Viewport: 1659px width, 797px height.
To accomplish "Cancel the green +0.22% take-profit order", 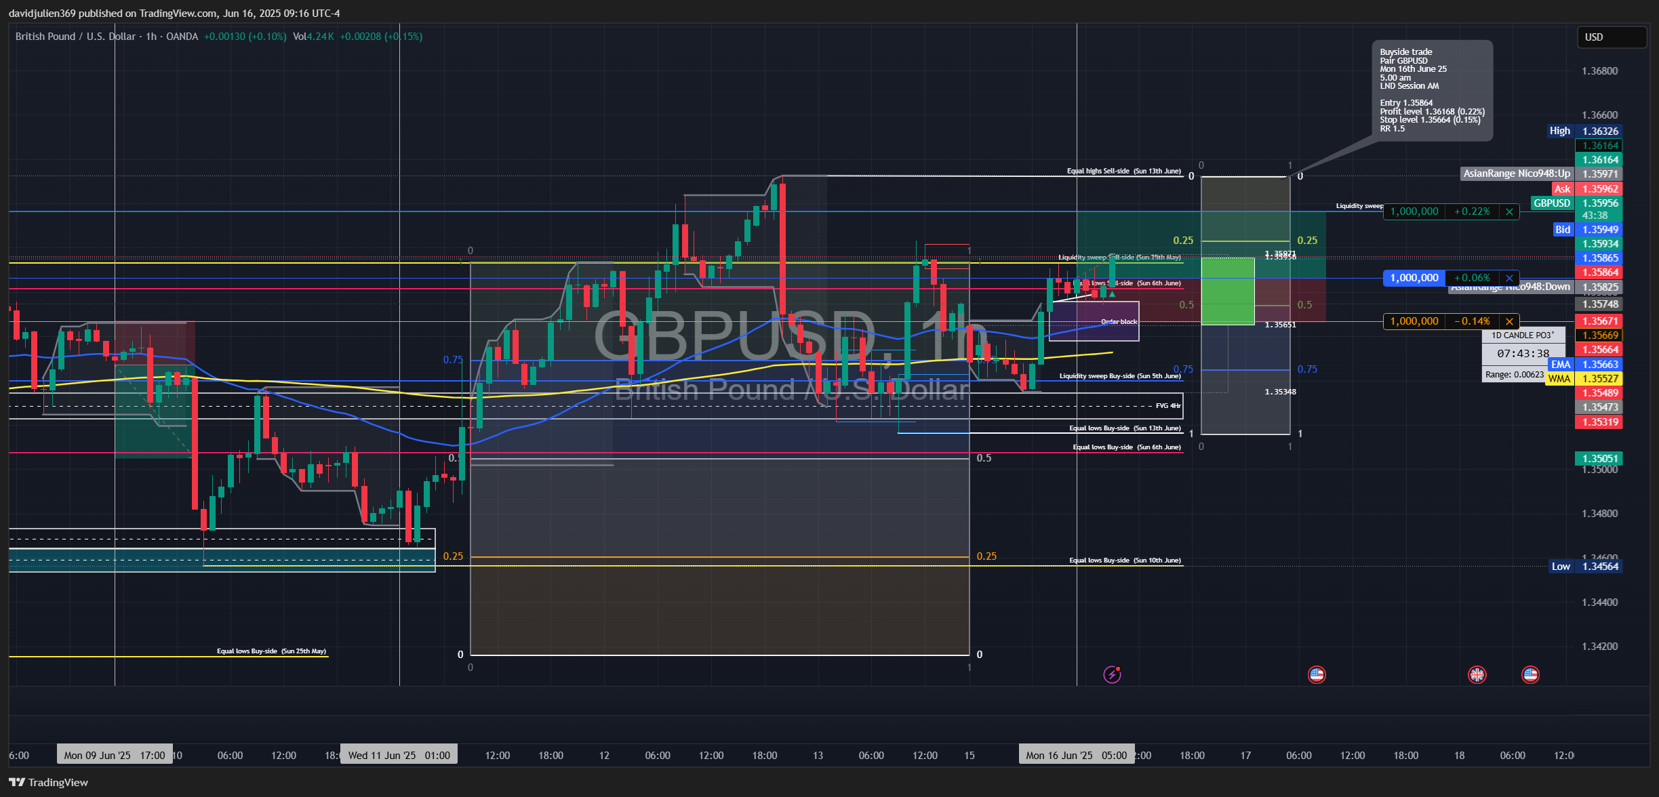I will 1509,211.
